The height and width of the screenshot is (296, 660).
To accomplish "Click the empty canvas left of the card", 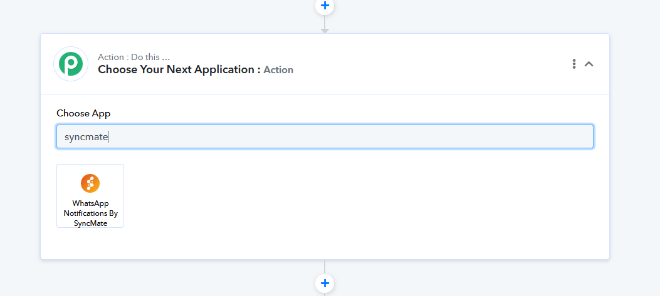I will [19, 150].
